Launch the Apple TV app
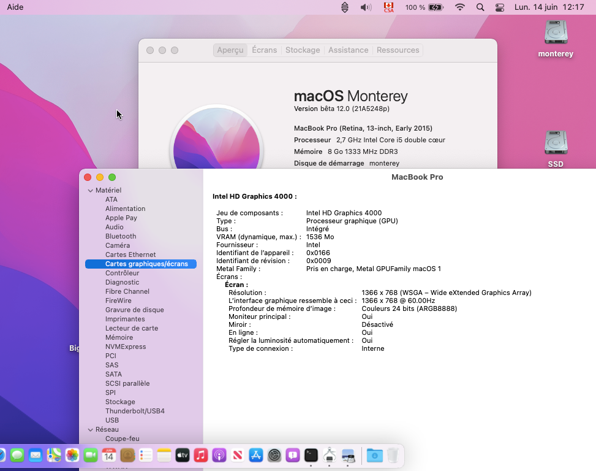 (183, 455)
